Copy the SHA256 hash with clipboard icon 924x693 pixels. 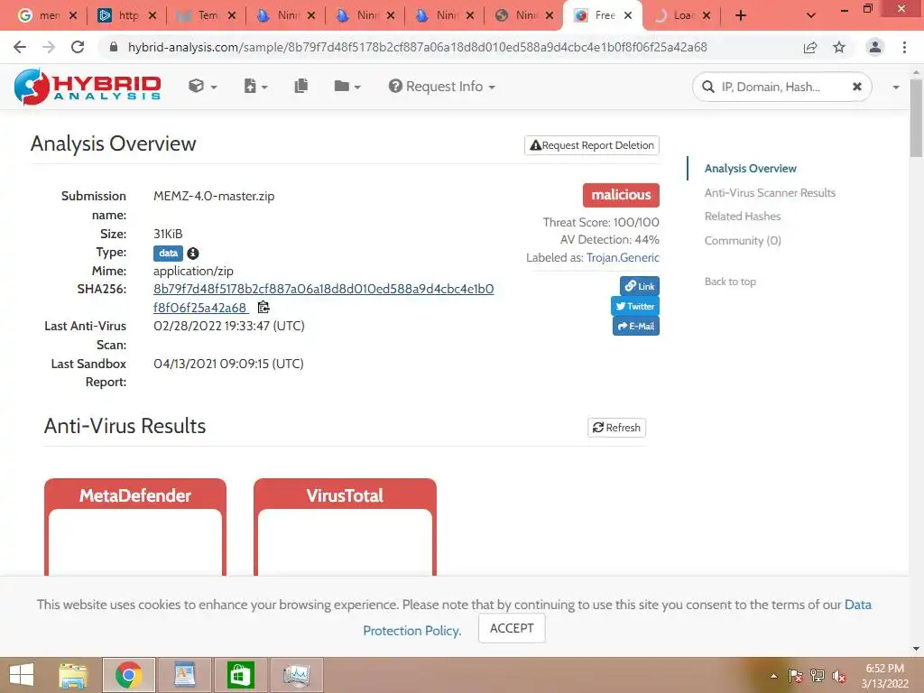[x=263, y=307]
